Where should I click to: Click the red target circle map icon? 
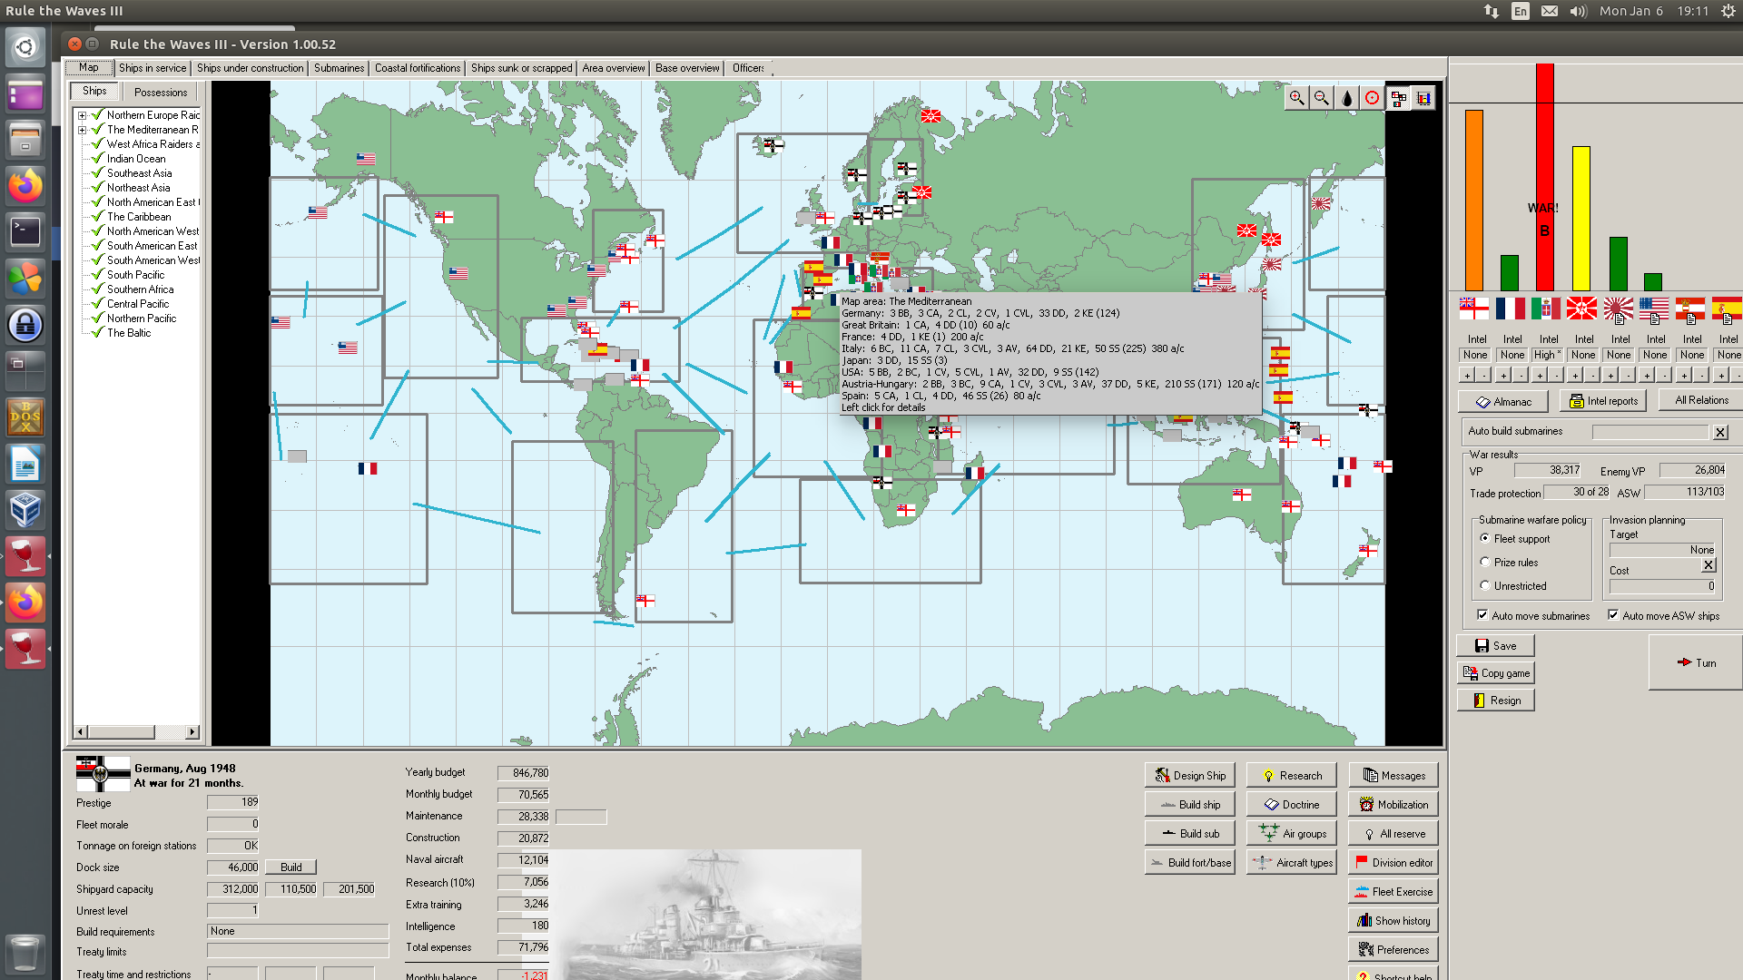point(1373,98)
